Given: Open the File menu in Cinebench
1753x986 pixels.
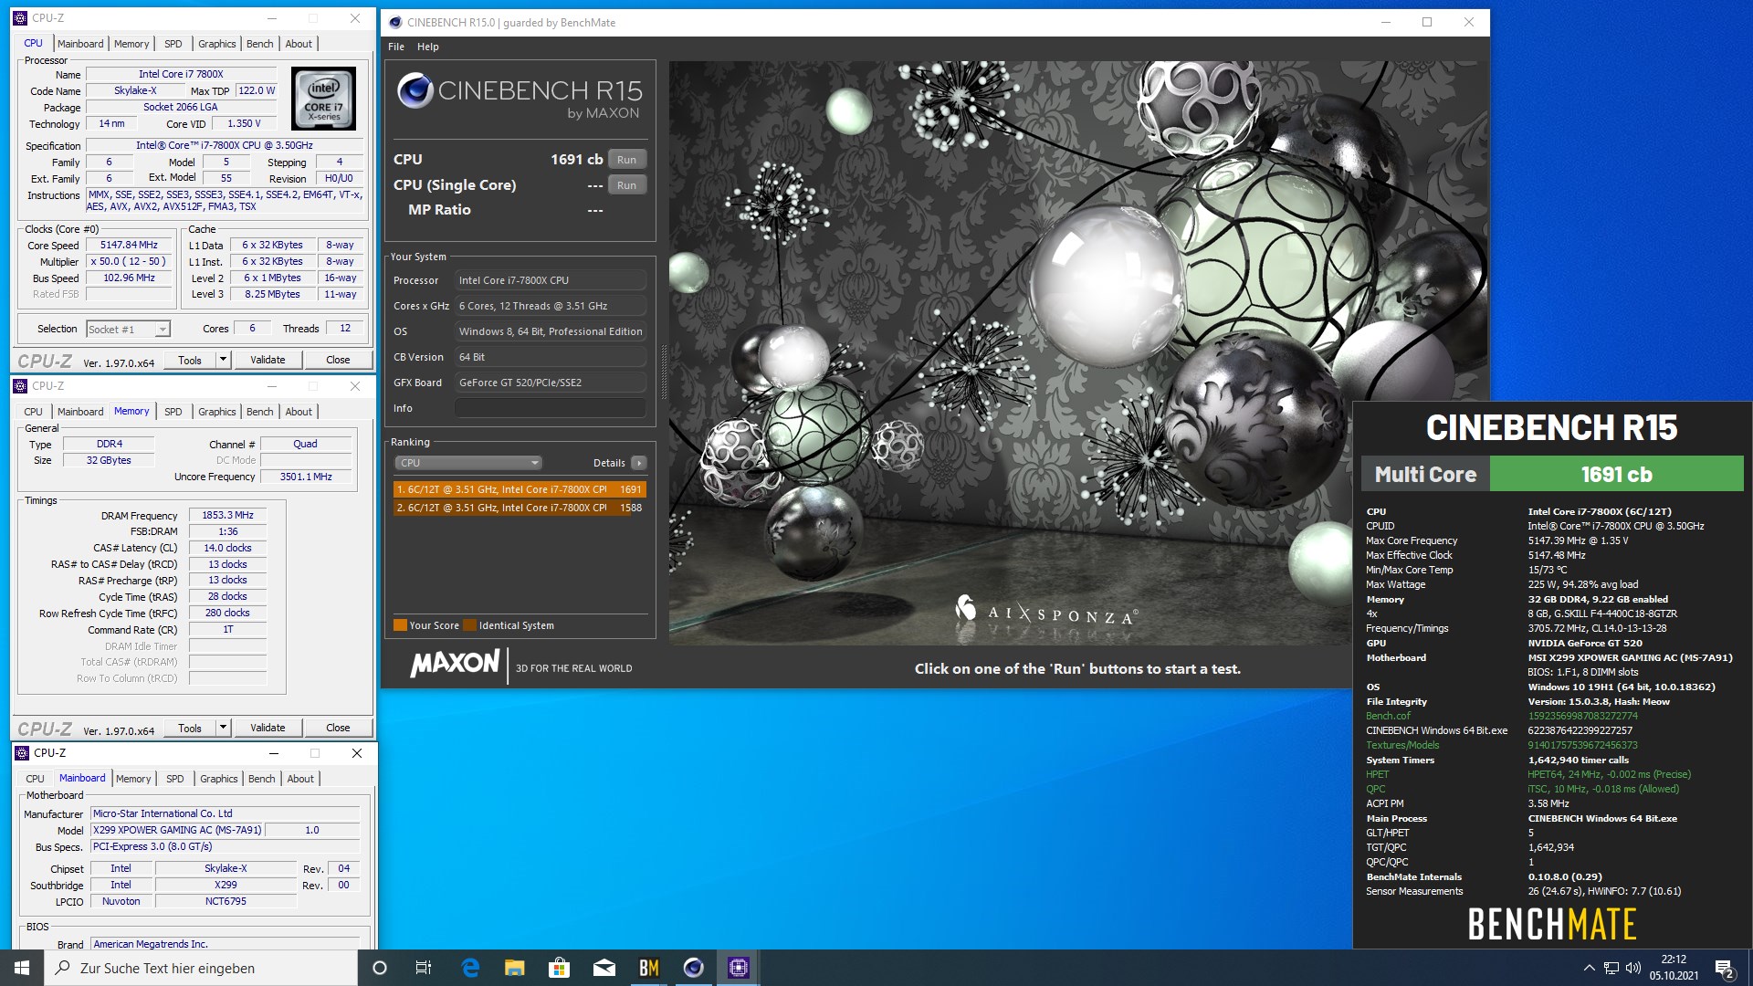Looking at the screenshot, I should click(x=396, y=47).
